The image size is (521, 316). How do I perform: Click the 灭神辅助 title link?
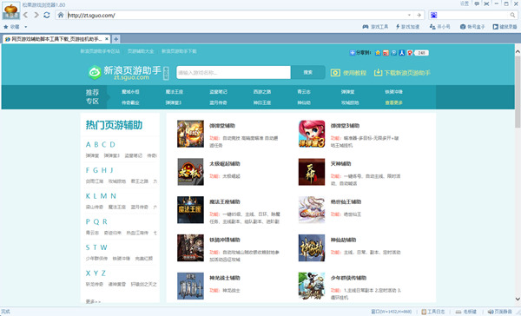340,163
